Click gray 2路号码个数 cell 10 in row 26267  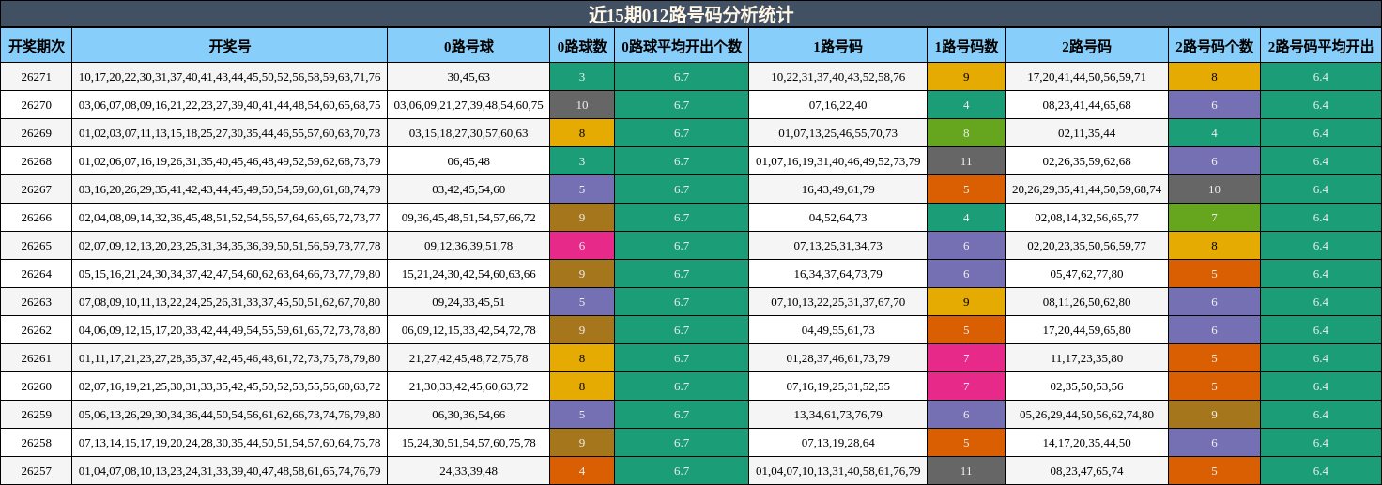(x=1215, y=189)
